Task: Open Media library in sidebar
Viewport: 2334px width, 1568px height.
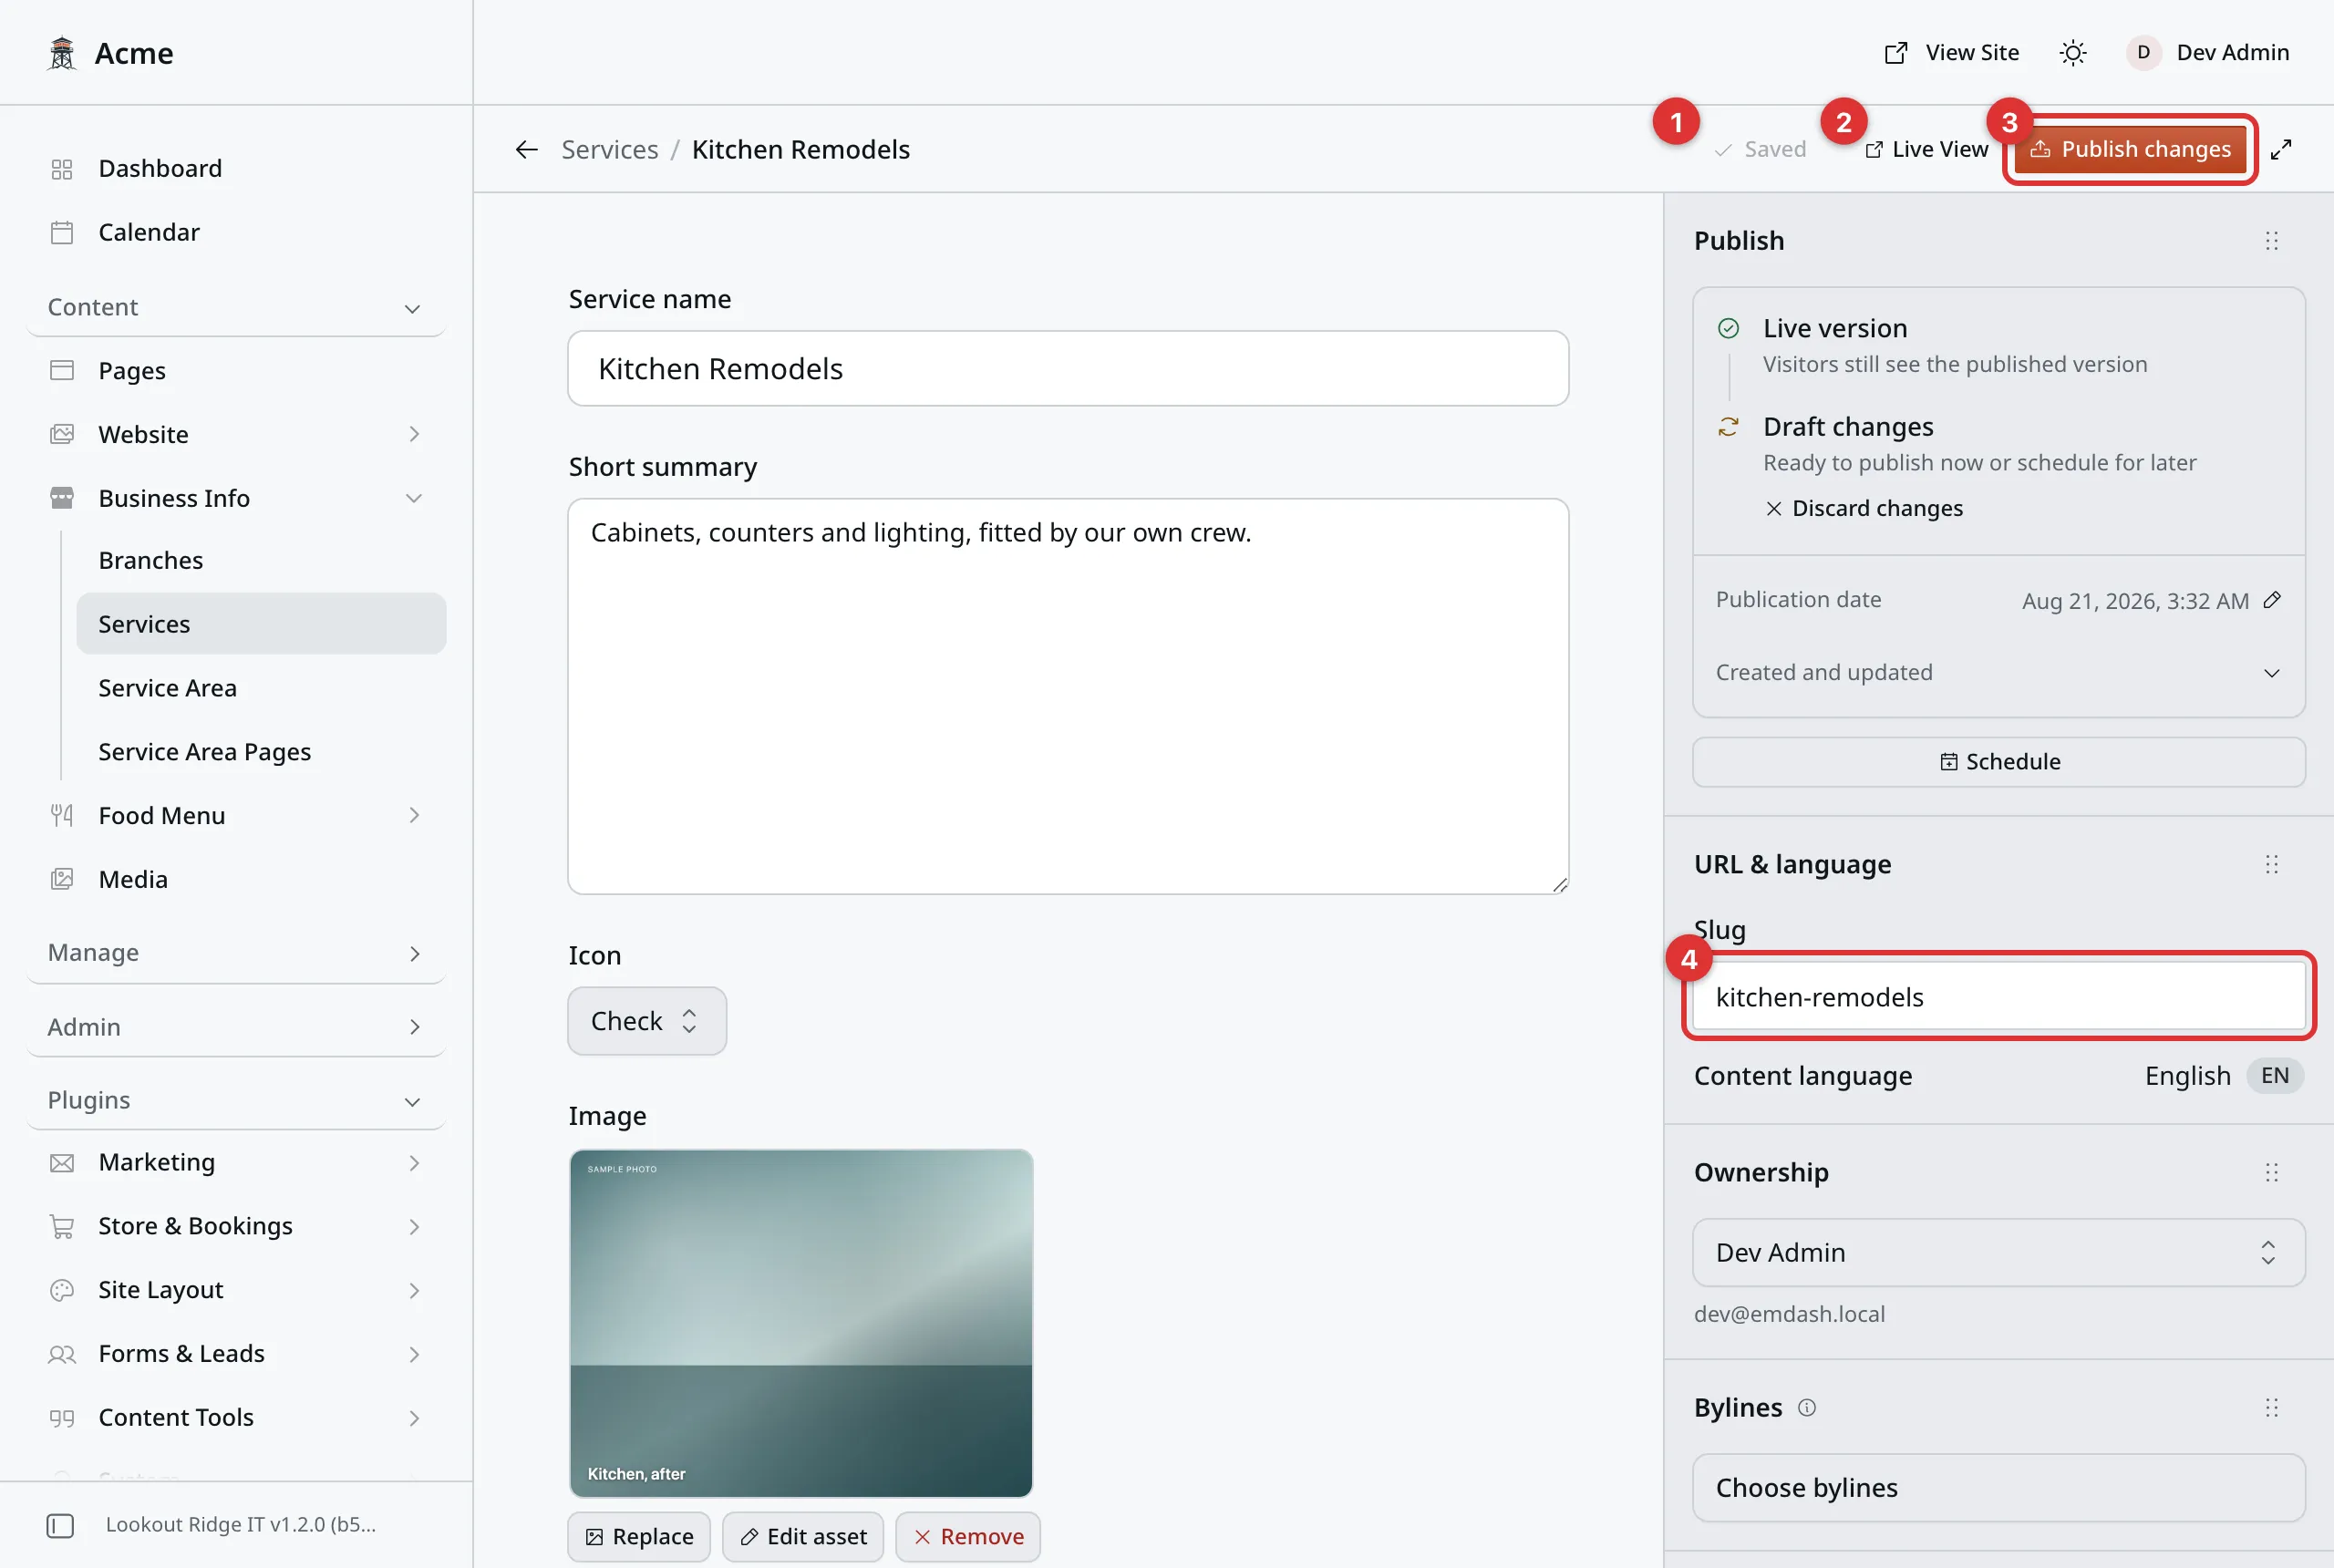Action: click(236, 880)
